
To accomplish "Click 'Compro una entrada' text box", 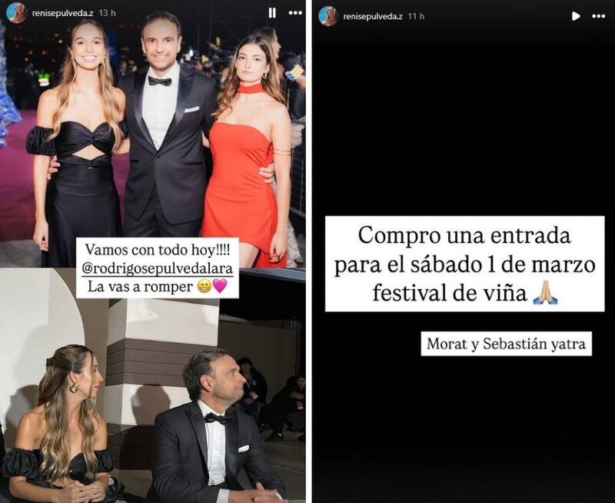I will click(x=464, y=264).
